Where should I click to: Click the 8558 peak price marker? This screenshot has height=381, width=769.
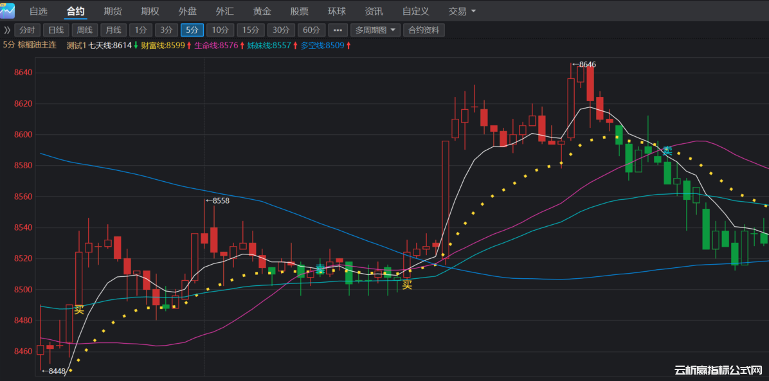217,200
